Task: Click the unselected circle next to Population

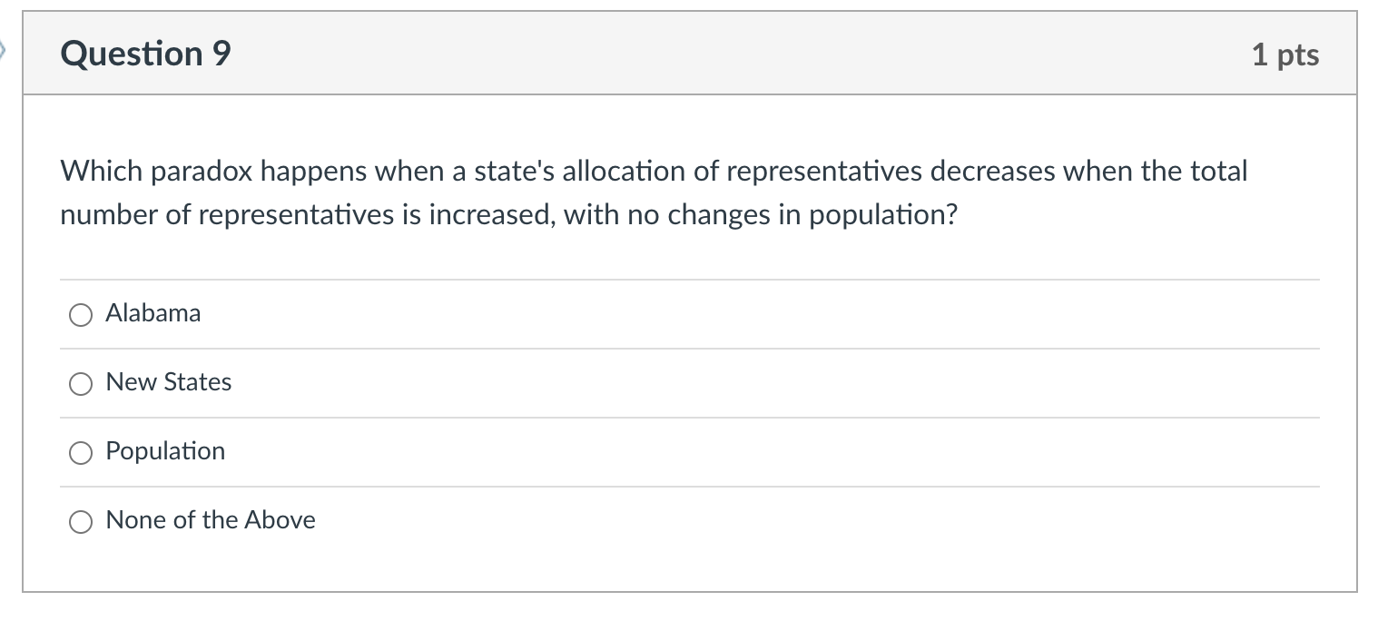Action: pos(81,453)
